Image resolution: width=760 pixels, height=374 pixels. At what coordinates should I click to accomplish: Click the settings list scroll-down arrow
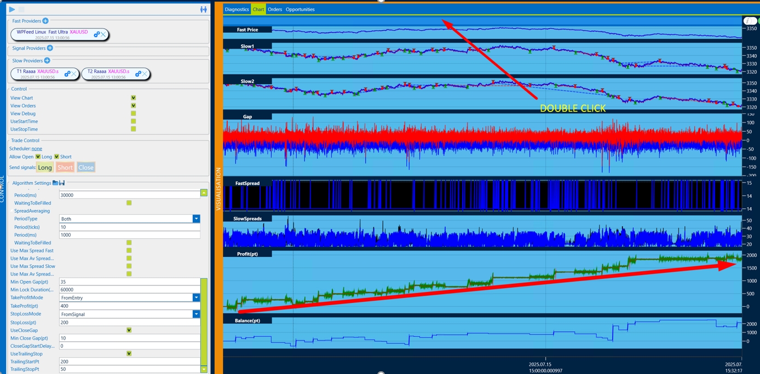[x=204, y=370]
